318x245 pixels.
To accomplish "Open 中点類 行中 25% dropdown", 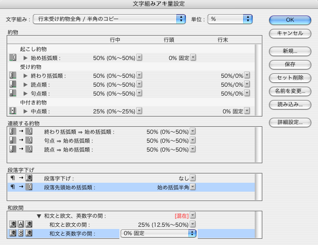I will pos(139,111).
